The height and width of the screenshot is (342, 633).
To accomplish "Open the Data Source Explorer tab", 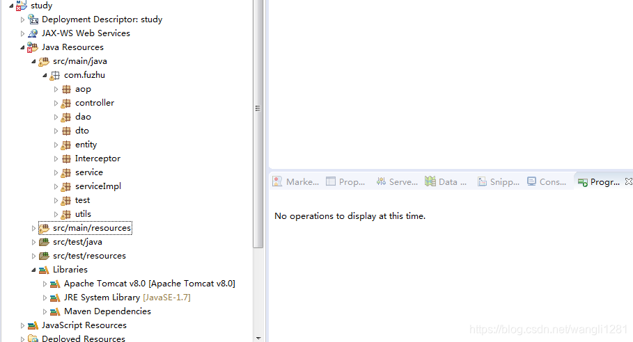I will point(446,182).
